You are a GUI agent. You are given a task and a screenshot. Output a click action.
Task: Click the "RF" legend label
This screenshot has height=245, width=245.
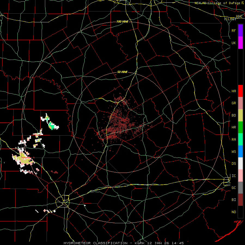coord(234,30)
